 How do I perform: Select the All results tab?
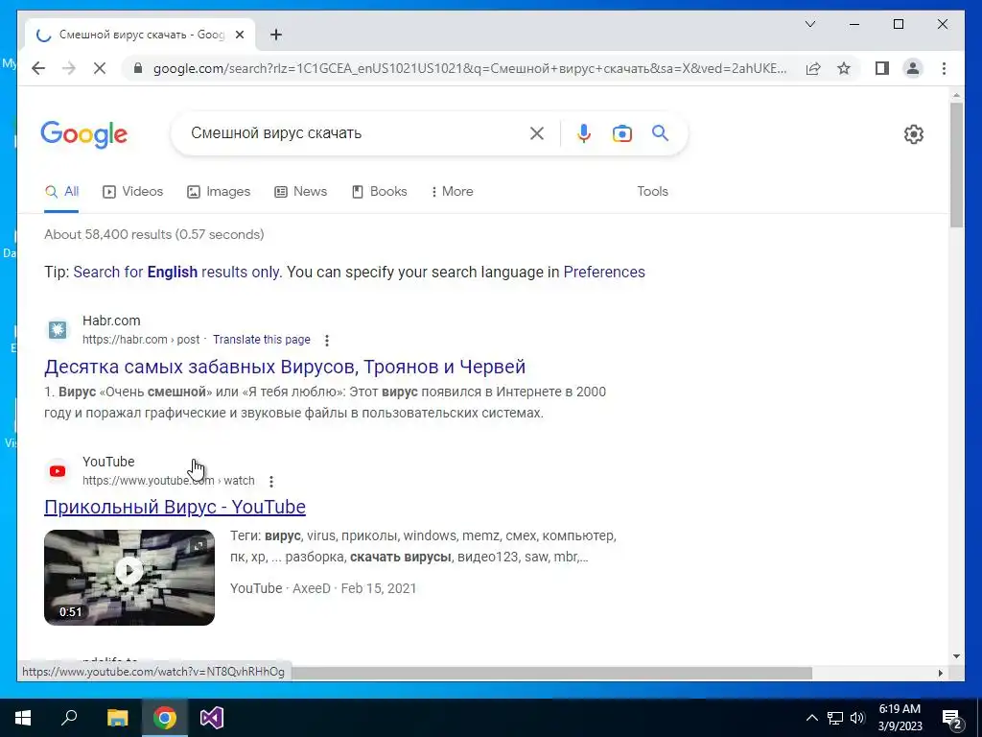click(x=62, y=192)
